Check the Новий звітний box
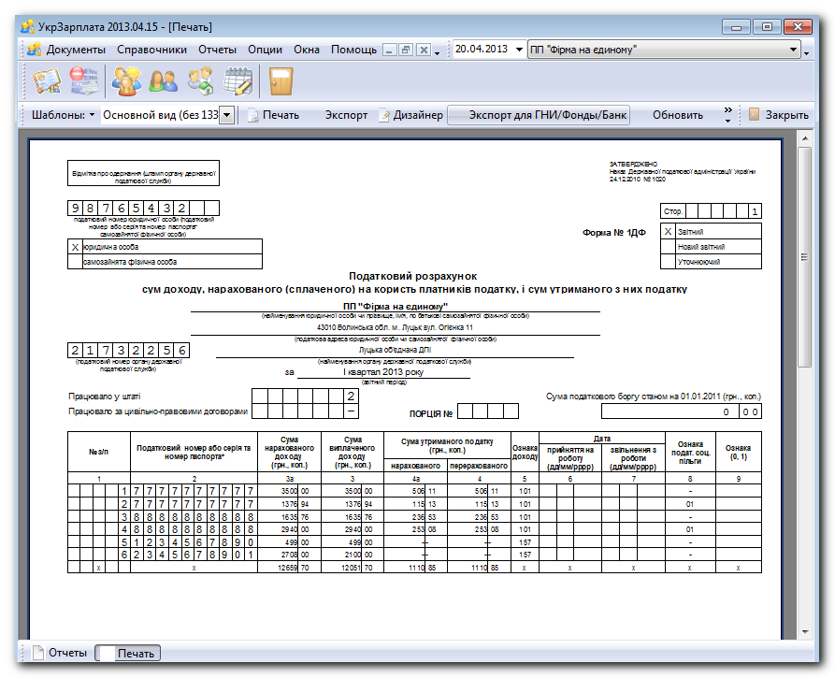This screenshot has height=678, width=835. tap(668, 246)
